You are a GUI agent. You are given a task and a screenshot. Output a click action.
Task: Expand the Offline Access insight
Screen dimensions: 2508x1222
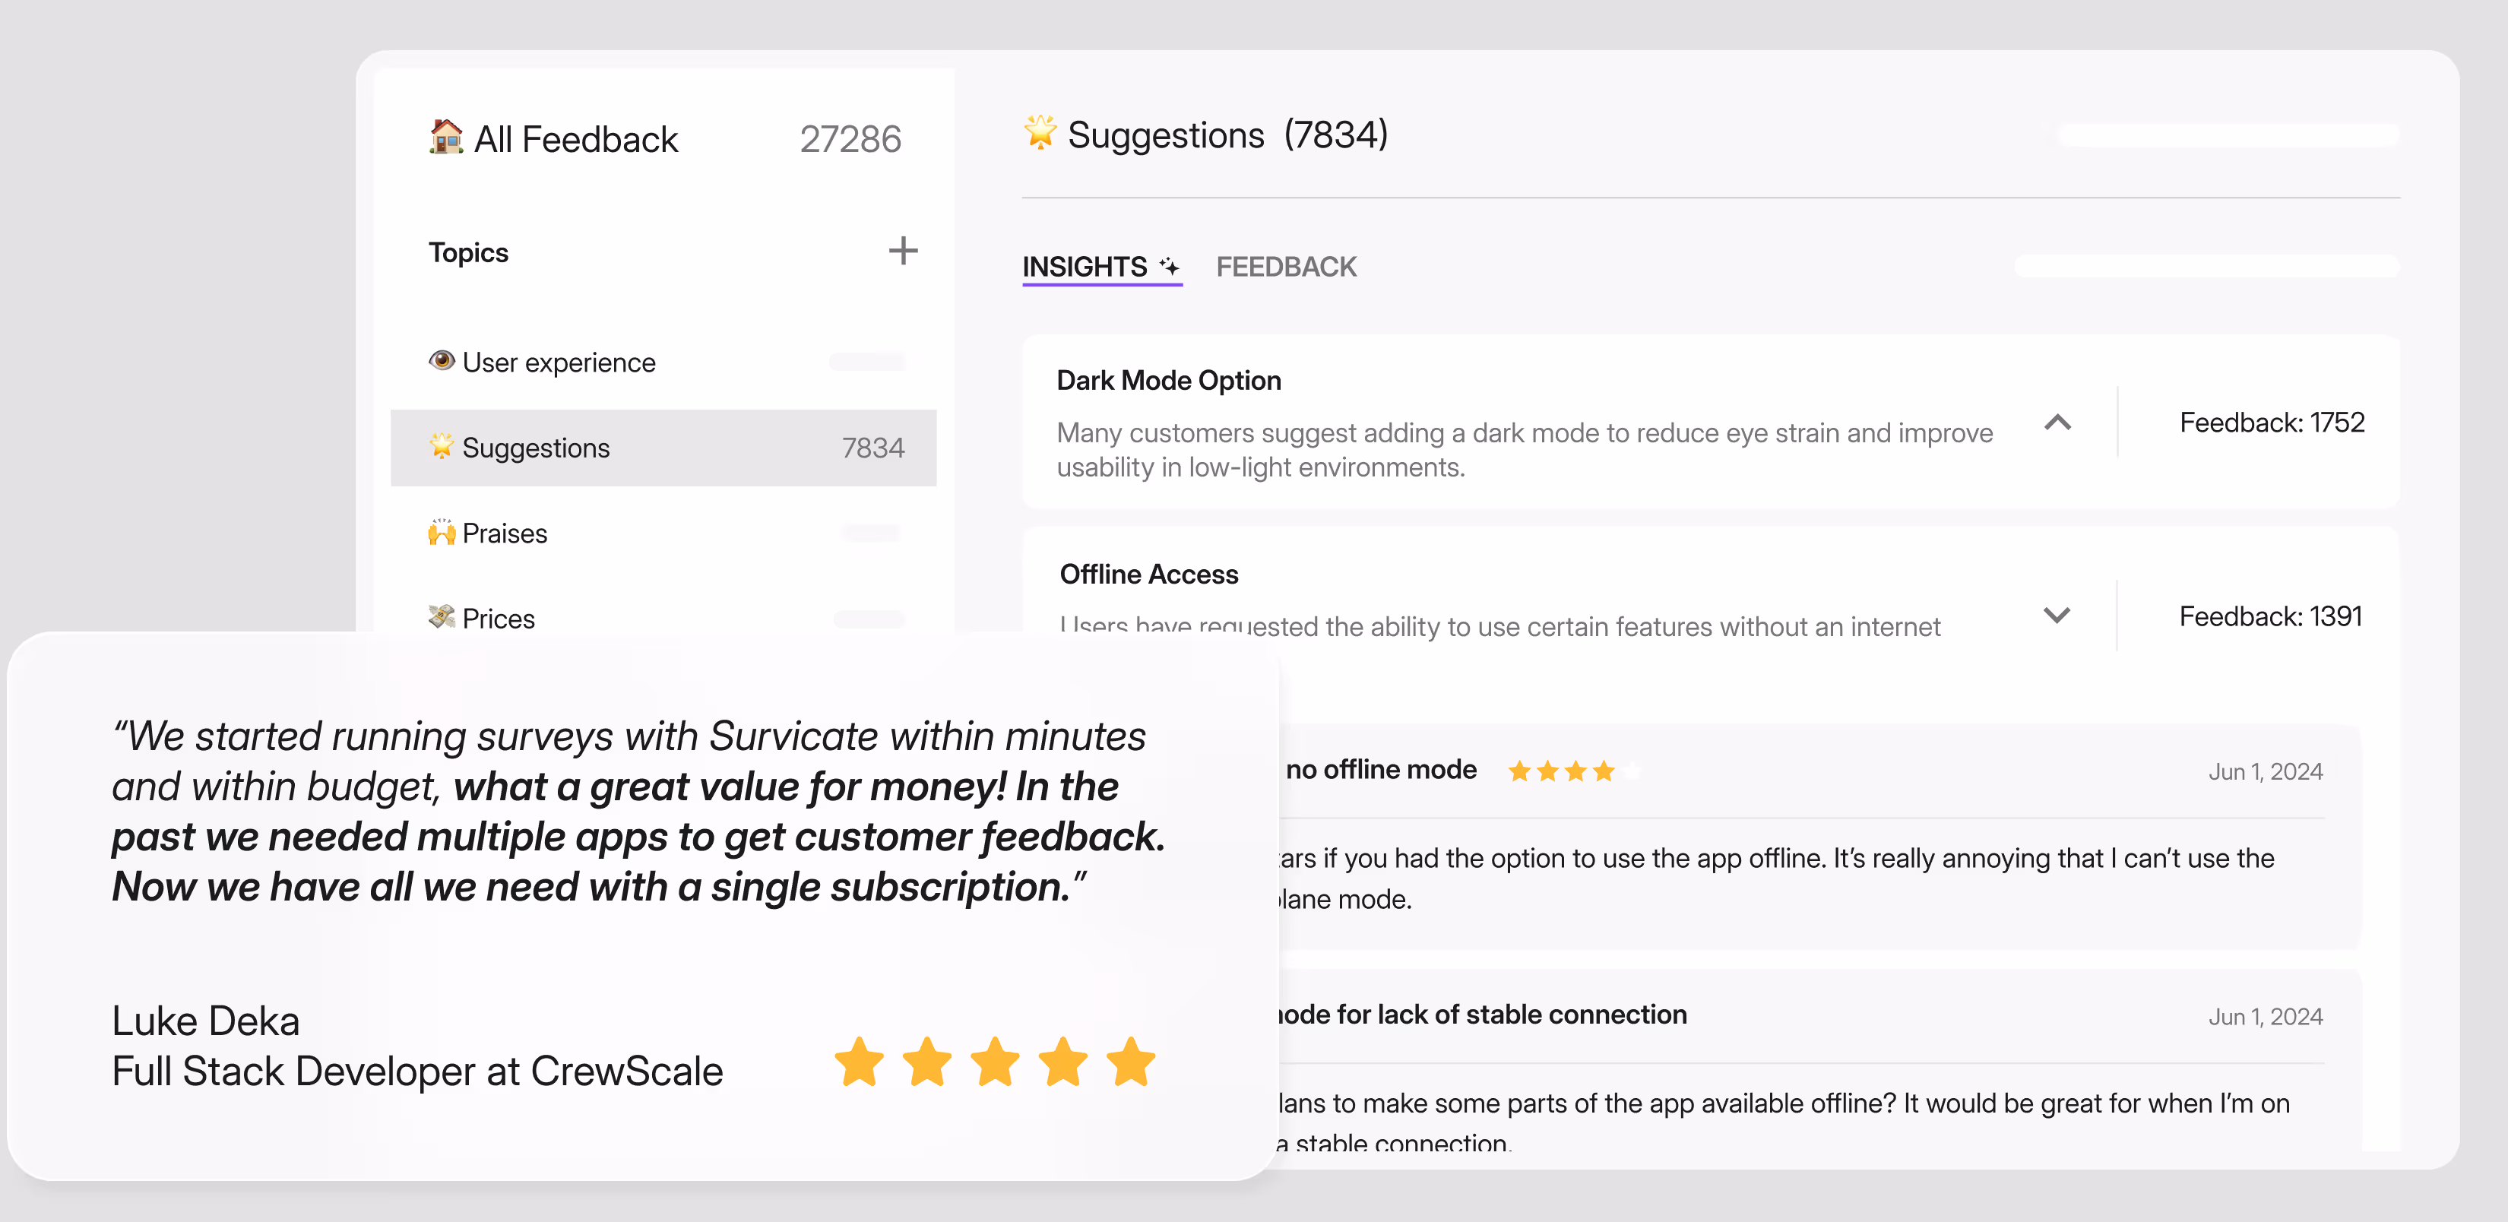[x=2057, y=616]
